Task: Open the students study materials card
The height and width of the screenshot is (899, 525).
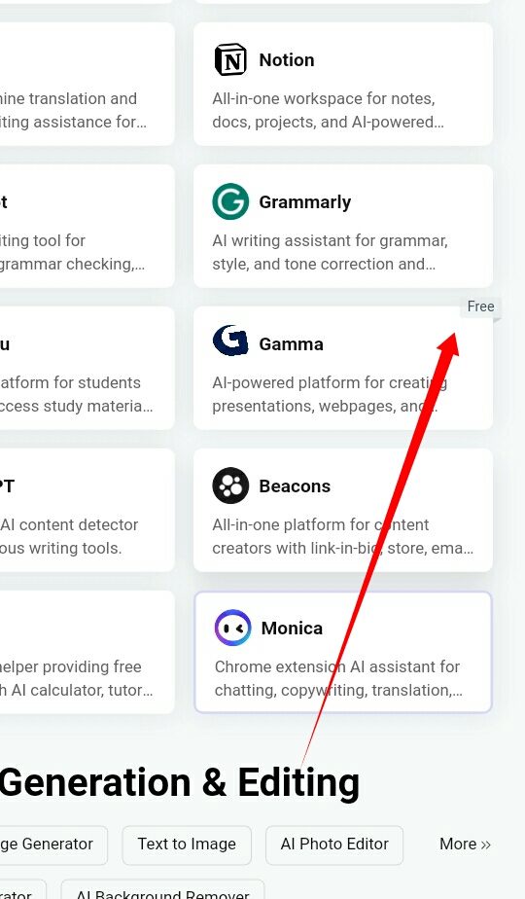Action: point(86,368)
